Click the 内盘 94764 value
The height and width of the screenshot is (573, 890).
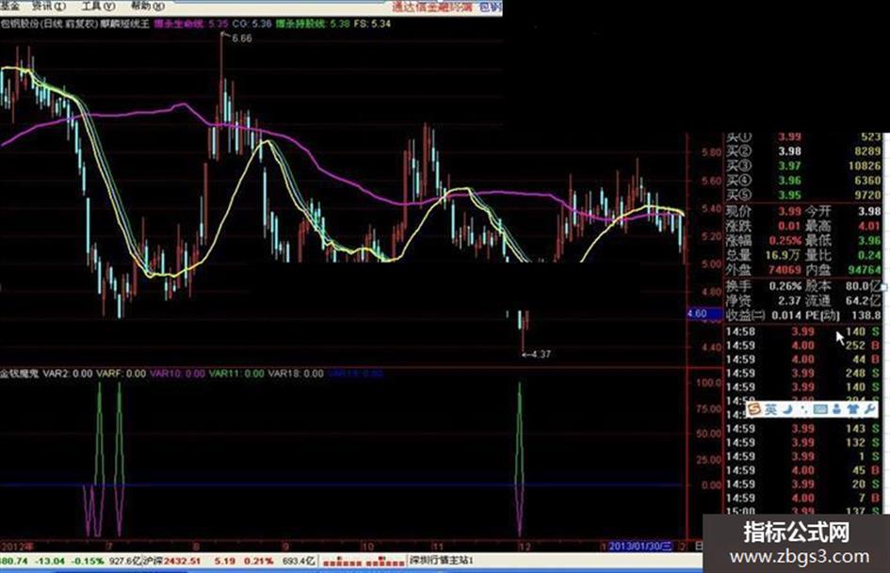(865, 270)
